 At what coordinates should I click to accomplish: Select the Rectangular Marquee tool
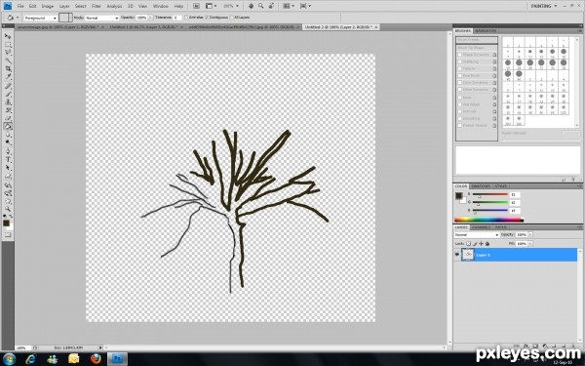click(x=8, y=45)
